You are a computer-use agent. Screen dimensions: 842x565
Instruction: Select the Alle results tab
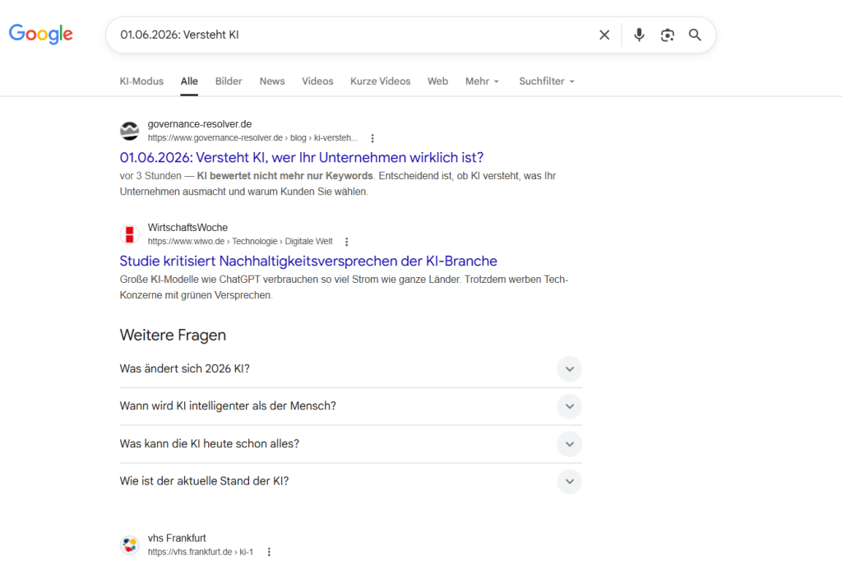pos(189,81)
